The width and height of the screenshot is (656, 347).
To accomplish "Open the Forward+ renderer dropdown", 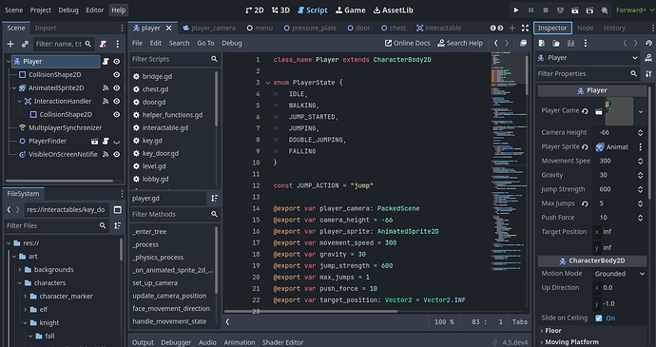I will (x=634, y=10).
